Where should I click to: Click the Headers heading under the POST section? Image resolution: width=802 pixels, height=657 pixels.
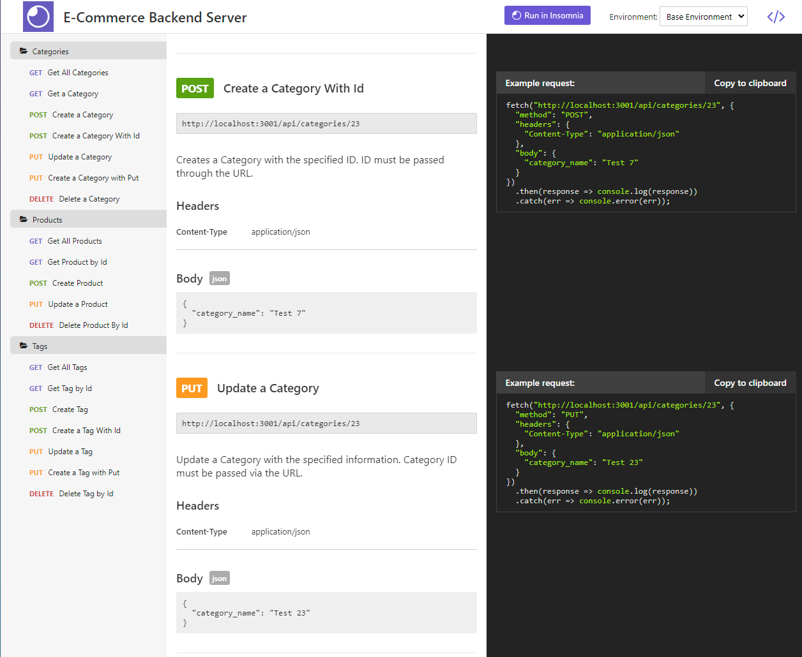click(x=198, y=206)
